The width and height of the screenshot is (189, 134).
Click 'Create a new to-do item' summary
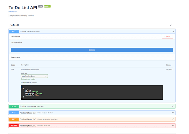point(35,106)
